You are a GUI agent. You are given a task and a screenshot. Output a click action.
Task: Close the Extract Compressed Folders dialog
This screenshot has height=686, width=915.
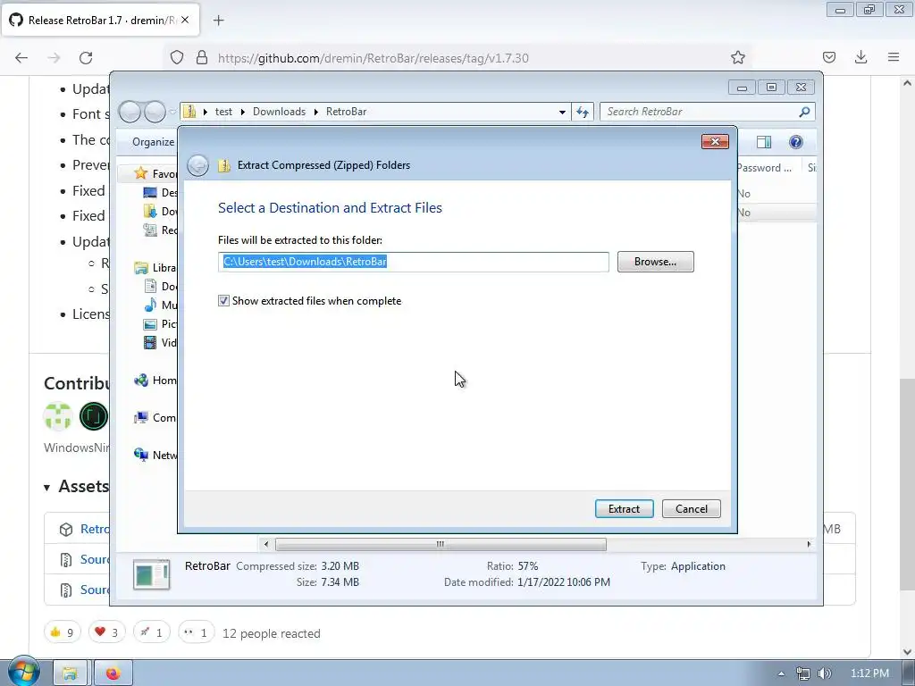715,141
